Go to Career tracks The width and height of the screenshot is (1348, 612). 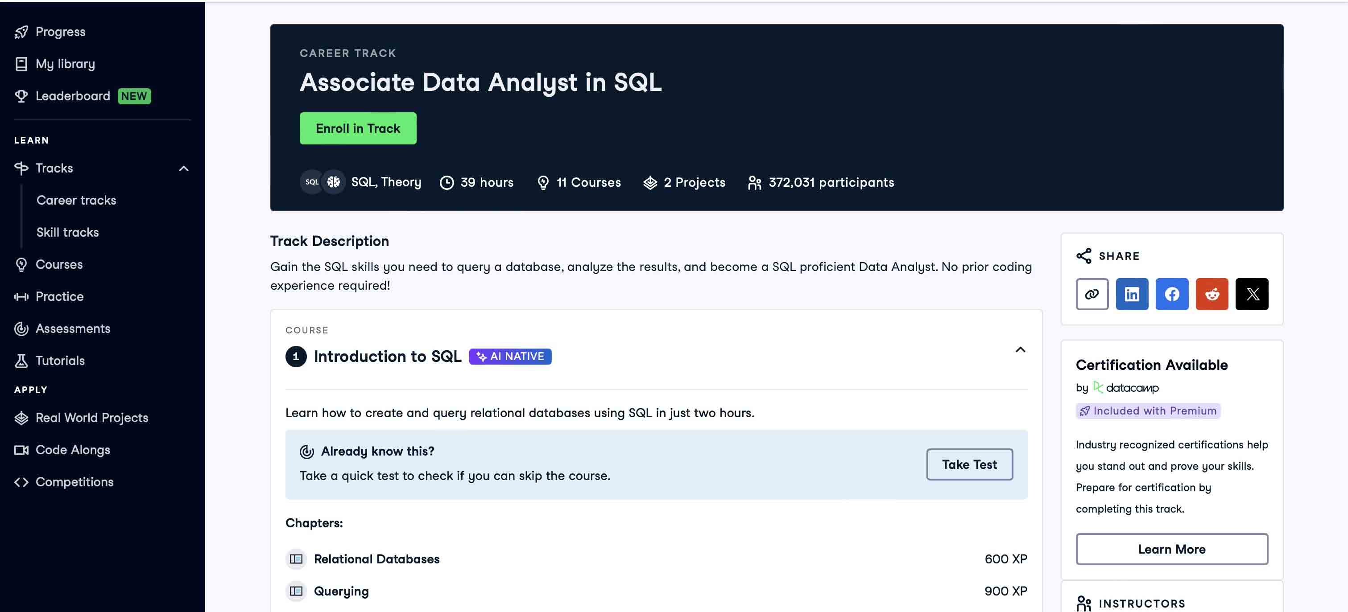(76, 200)
